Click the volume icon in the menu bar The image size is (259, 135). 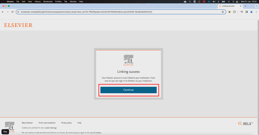click(214, 2)
